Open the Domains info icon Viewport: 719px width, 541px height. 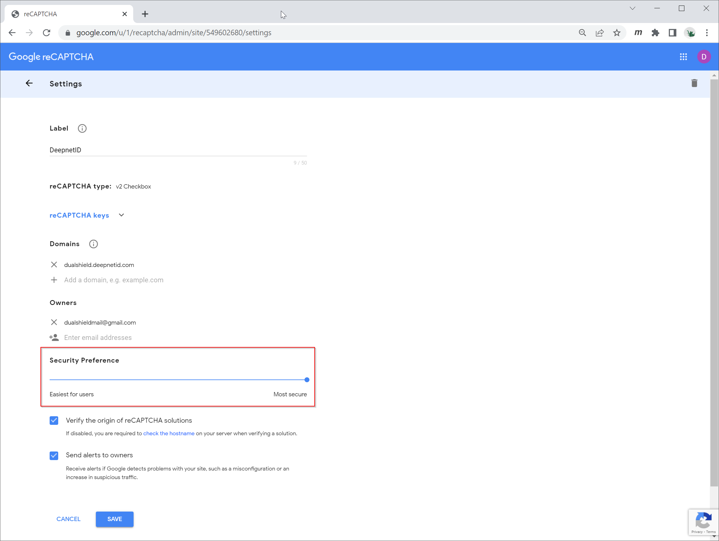[93, 244]
